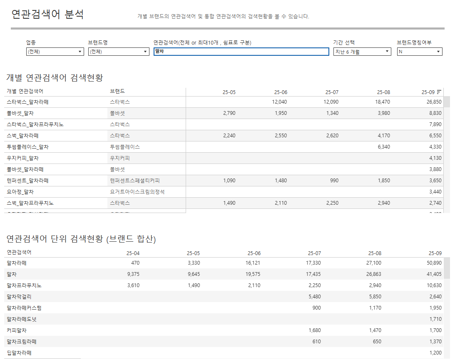
Task: Click the upper table's vertical scrollbar
Action: tap(447, 102)
